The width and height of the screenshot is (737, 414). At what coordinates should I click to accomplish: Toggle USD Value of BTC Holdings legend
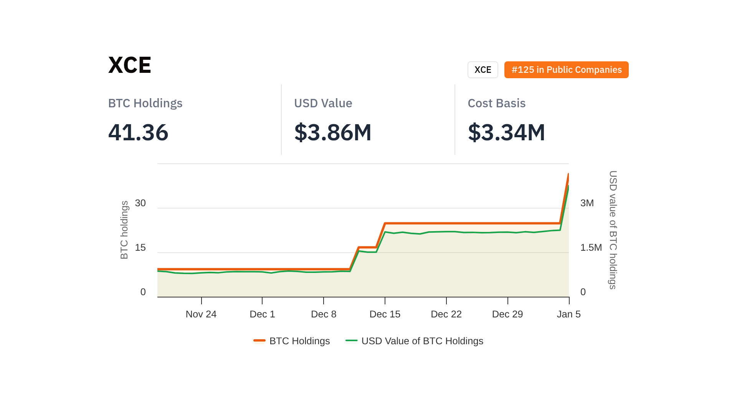pos(422,341)
